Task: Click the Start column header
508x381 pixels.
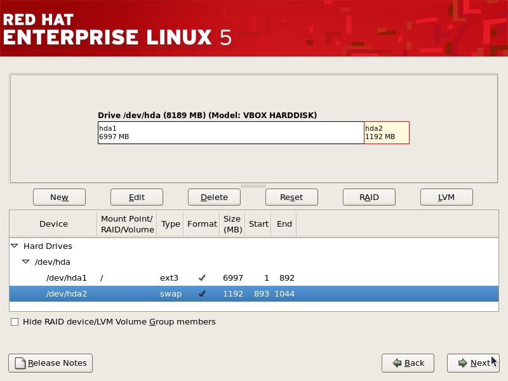Action: (x=258, y=224)
